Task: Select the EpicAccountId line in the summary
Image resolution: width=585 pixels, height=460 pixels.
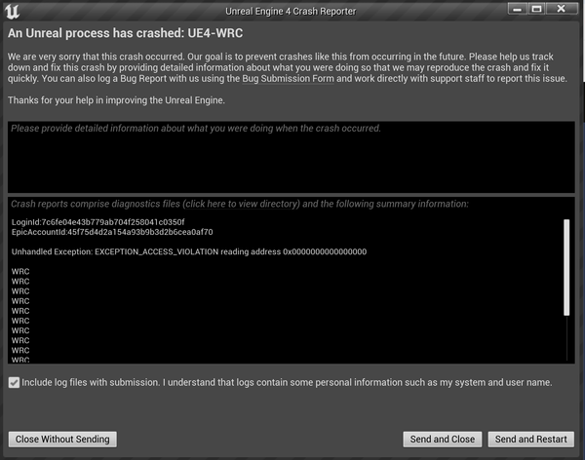Action: click(112, 232)
